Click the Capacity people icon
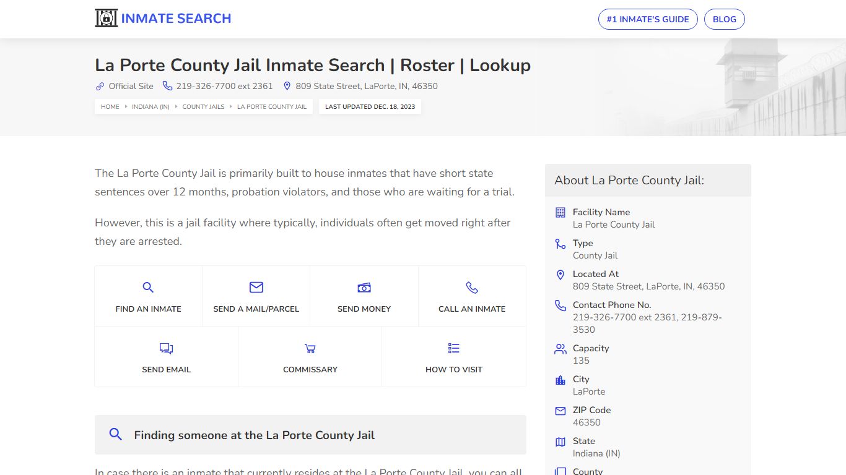This screenshot has height=475, width=846. point(560,349)
